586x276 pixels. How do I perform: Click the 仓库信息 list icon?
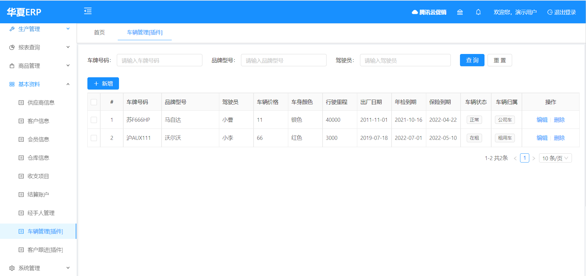tap(21, 158)
